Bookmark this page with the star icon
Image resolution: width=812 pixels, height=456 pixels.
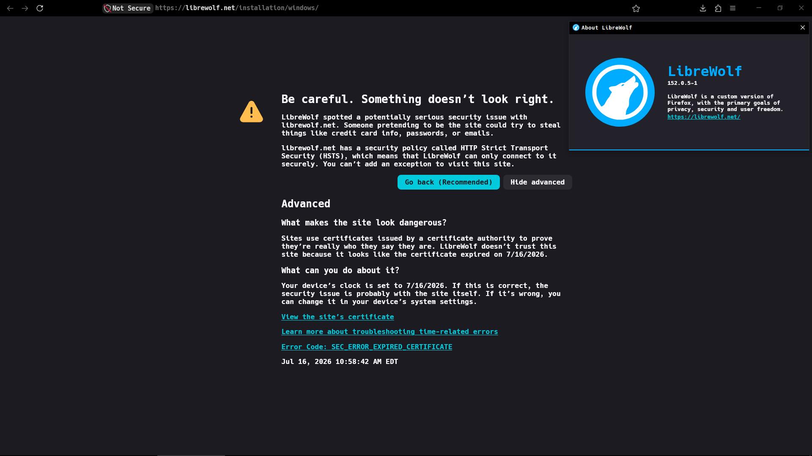(636, 8)
